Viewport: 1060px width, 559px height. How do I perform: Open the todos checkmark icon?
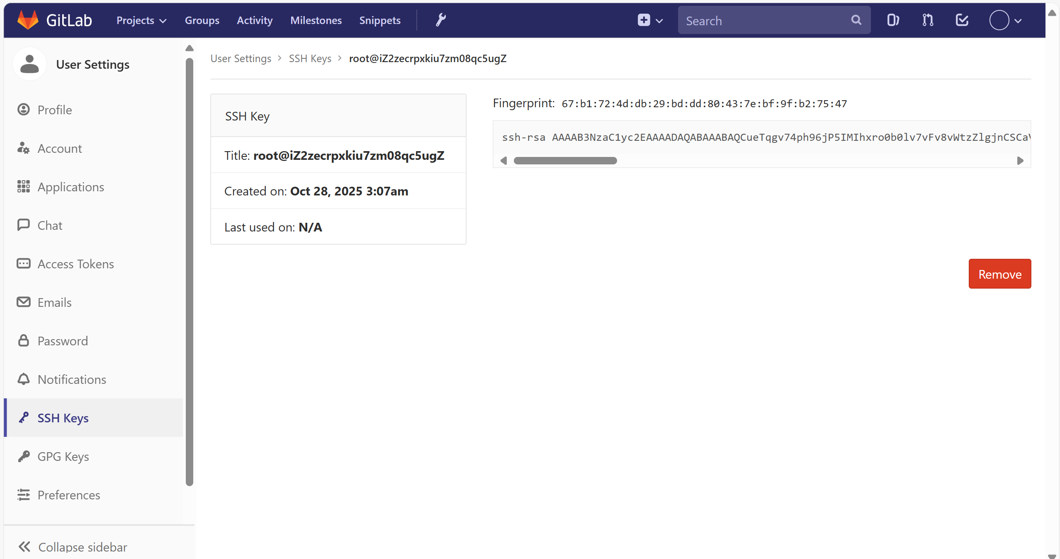(962, 20)
